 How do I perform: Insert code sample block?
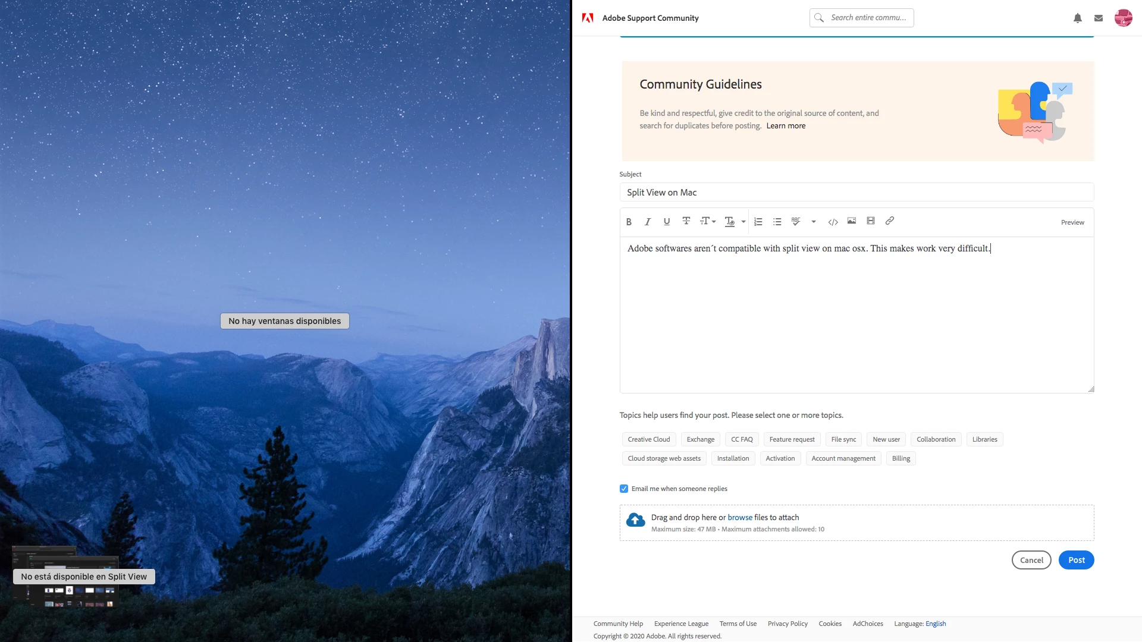[833, 222]
